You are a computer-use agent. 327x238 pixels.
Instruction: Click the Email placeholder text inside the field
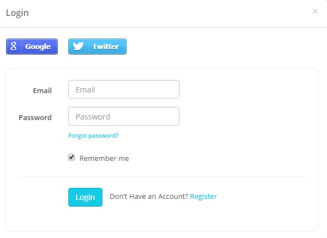point(85,90)
